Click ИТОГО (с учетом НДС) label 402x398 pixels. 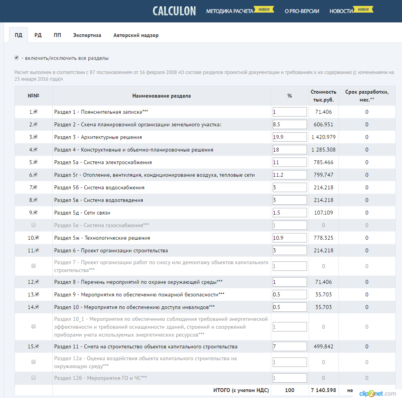(x=241, y=390)
